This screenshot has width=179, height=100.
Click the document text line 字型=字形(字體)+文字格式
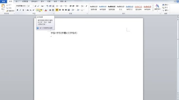click(x=64, y=33)
